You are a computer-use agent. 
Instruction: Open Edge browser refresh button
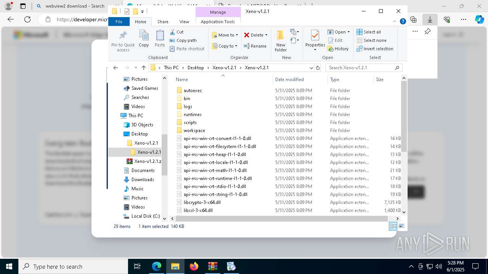(27, 19)
